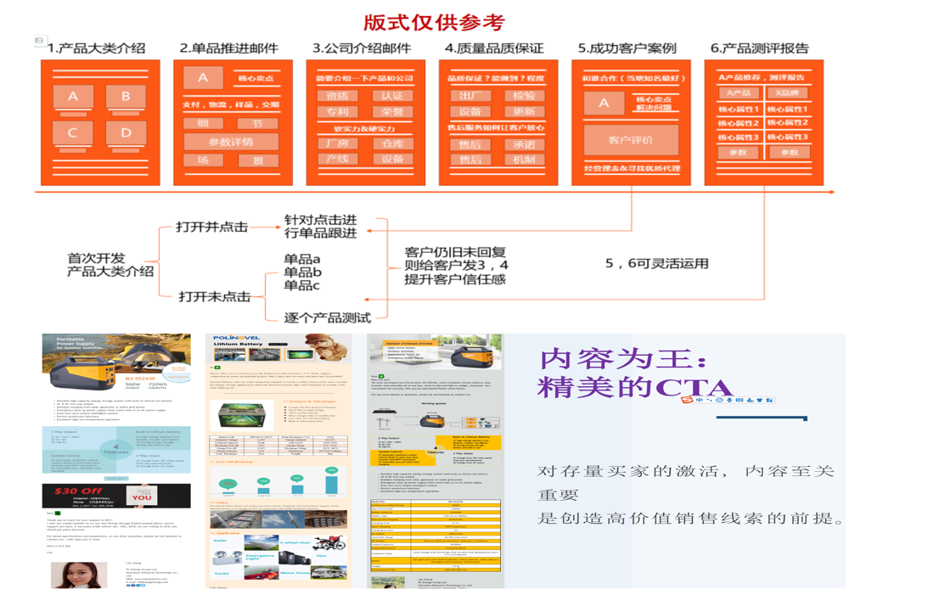Click the "4 Features" circle graphic
Viewport: 928px width, 595px height.
coord(115,448)
